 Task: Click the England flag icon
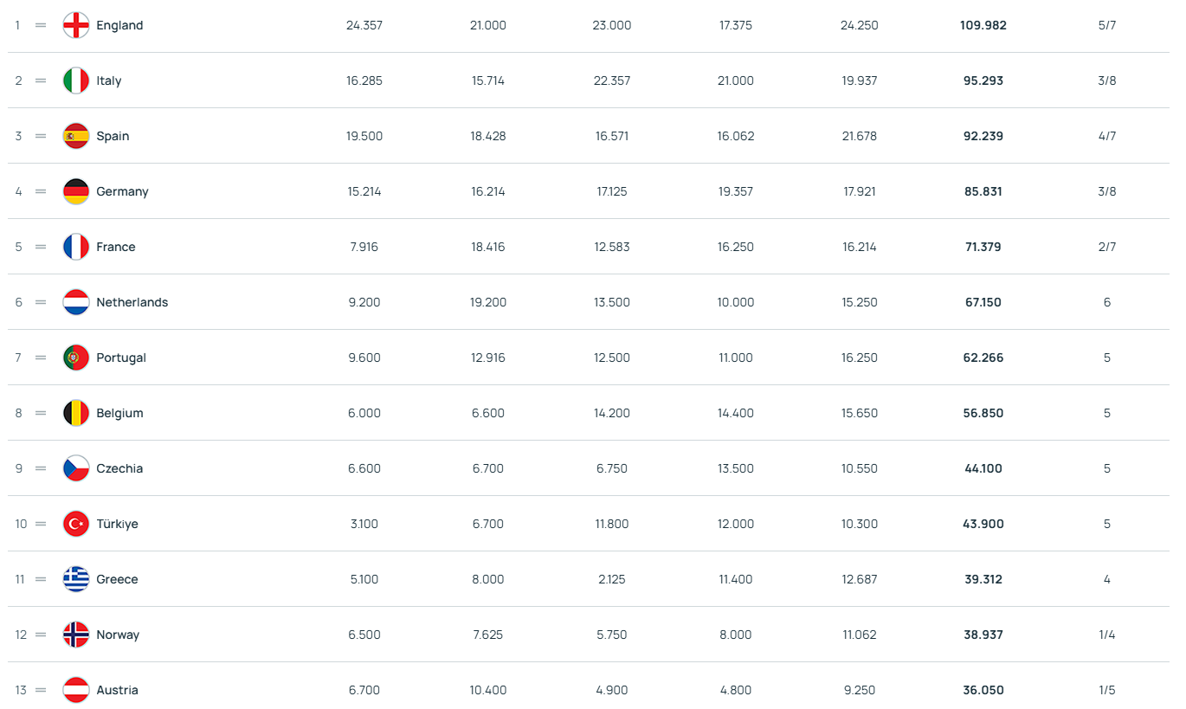pos(76,25)
